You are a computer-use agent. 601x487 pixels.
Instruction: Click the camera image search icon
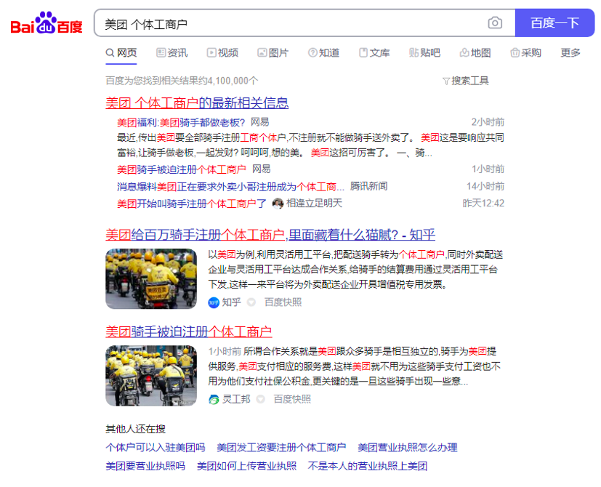(x=495, y=23)
